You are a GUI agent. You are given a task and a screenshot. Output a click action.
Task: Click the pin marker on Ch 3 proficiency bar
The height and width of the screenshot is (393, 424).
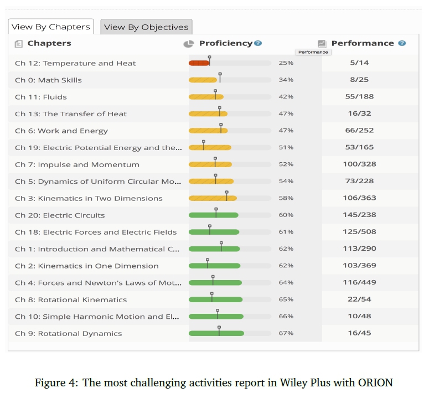click(226, 193)
